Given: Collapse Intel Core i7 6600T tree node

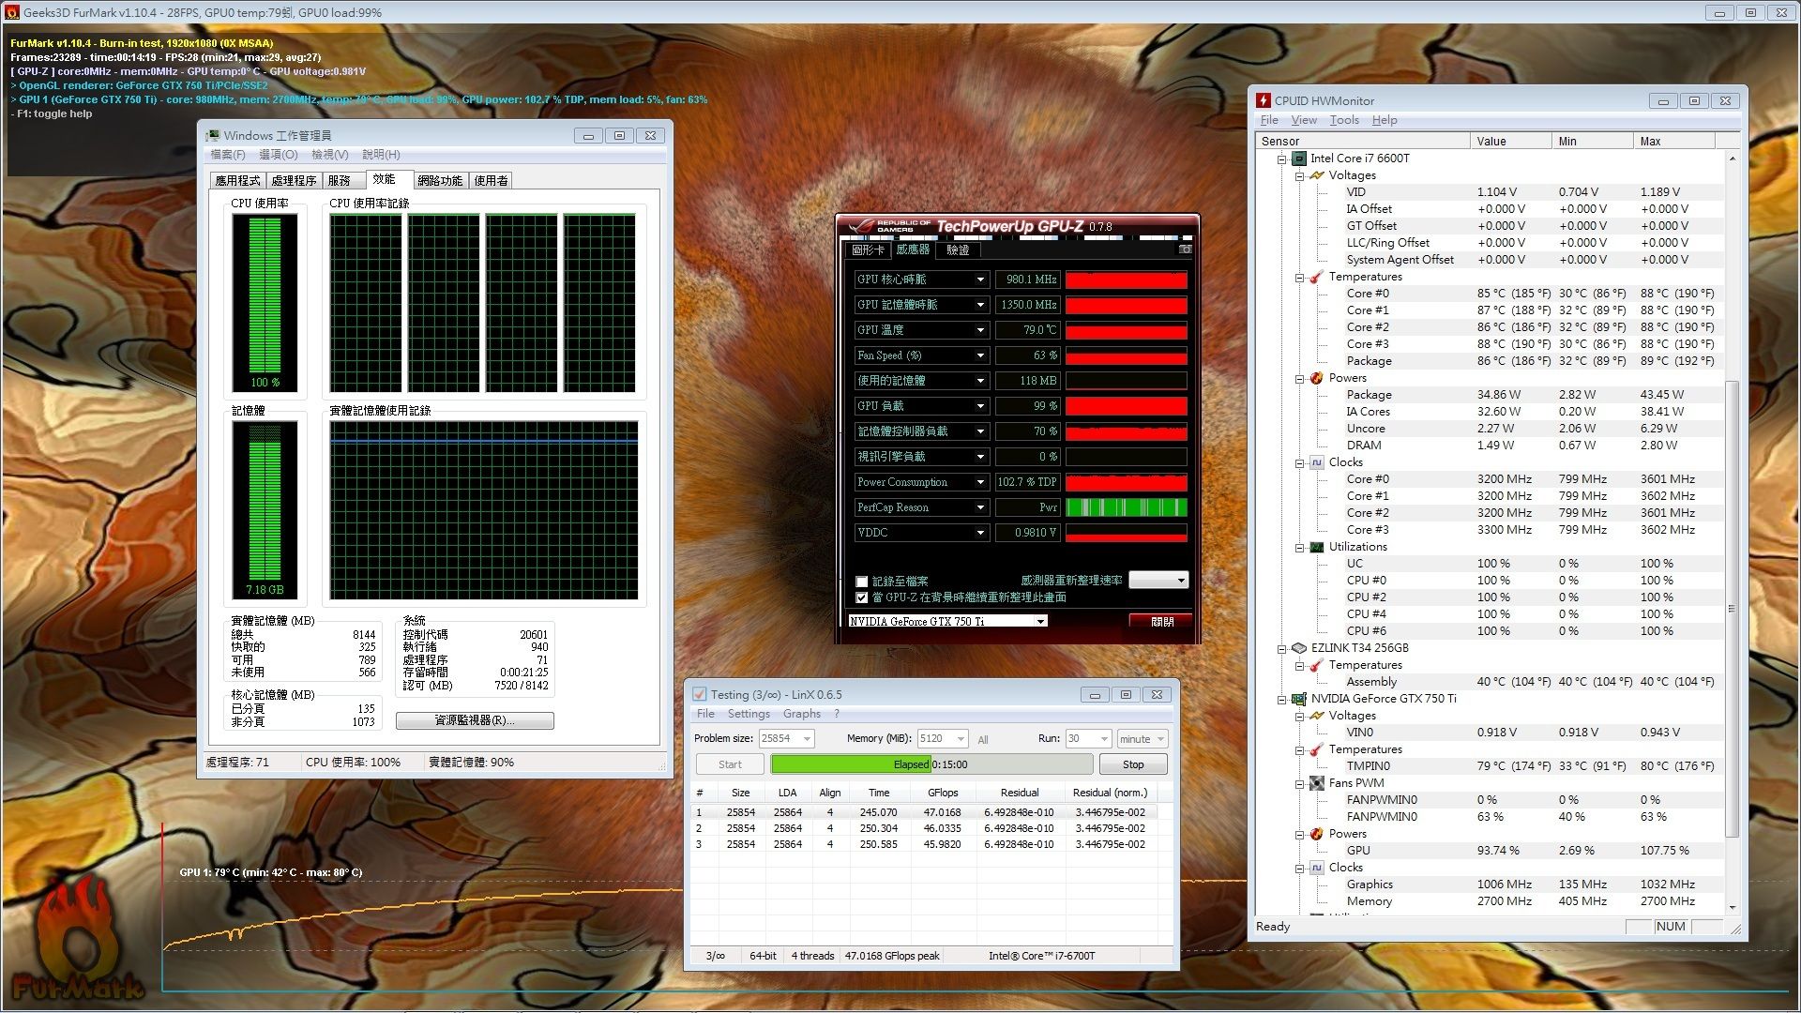Looking at the screenshot, I should click(x=1281, y=159).
